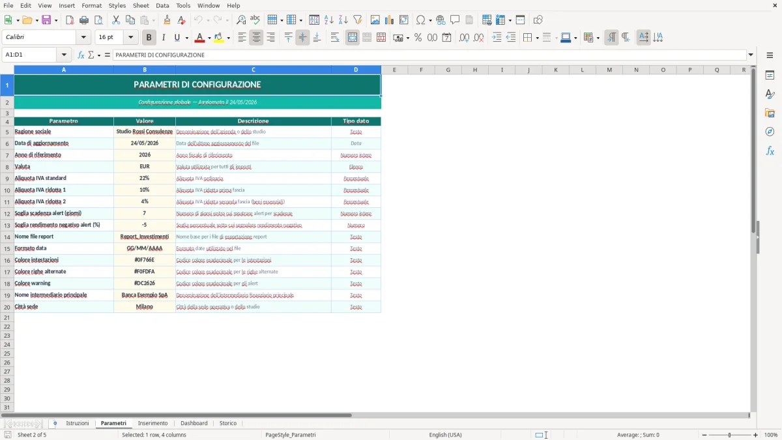
Task: Toggle Center Vertically alignment
Action: [302, 38]
